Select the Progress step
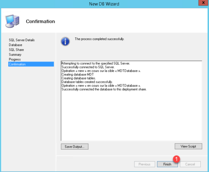 [15, 59]
